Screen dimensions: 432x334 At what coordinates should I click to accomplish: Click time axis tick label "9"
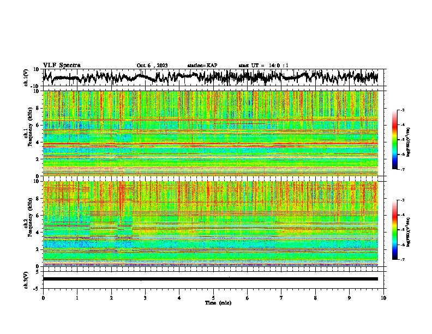click(349, 298)
